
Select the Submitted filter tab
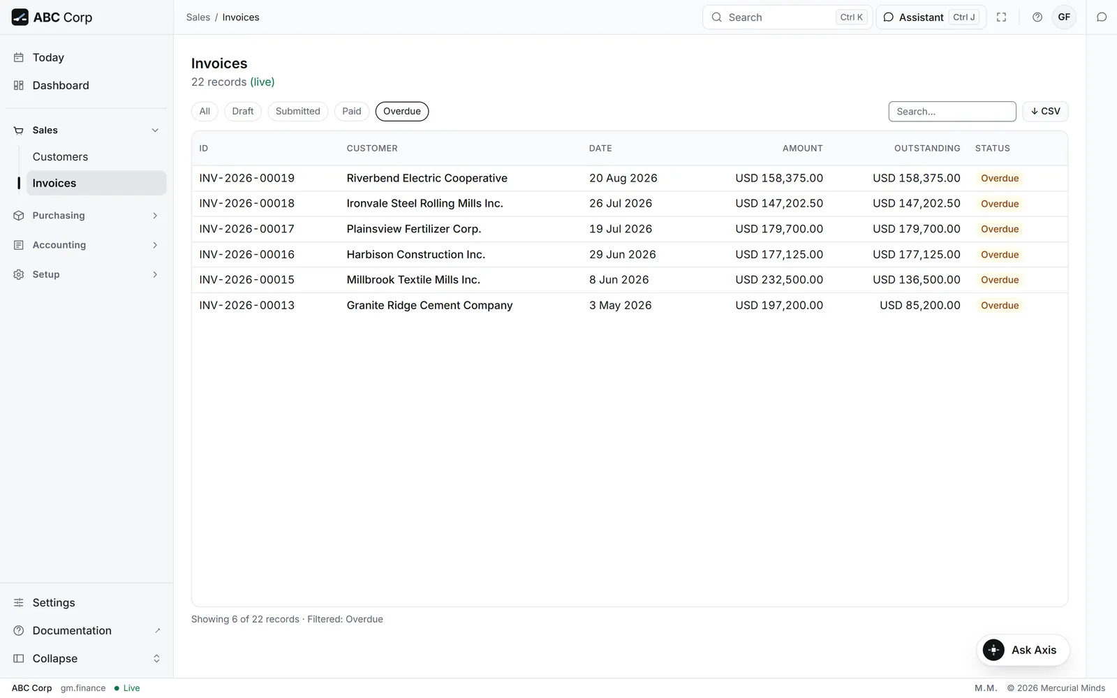(x=298, y=112)
